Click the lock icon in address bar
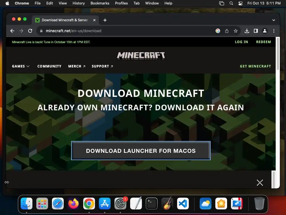Image resolution: width=286 pixels, height=215 pixels. pos(41,31)
